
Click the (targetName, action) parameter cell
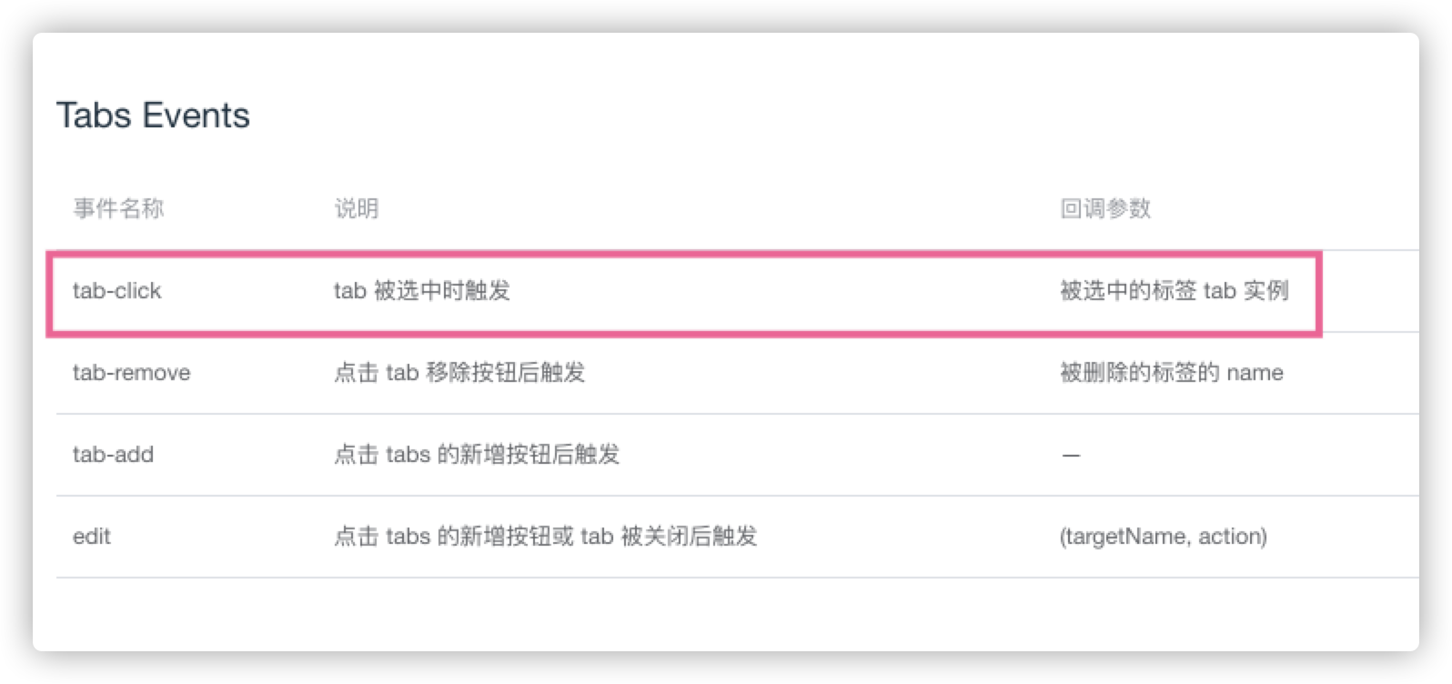[1164, 537]
